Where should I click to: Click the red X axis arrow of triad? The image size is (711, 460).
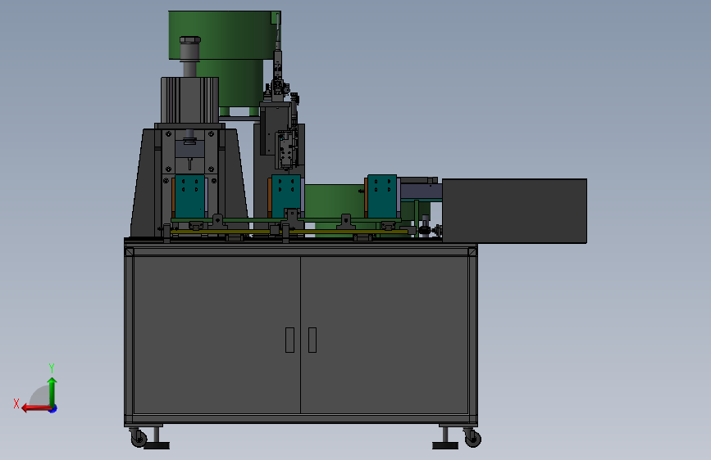coord(36,408)
